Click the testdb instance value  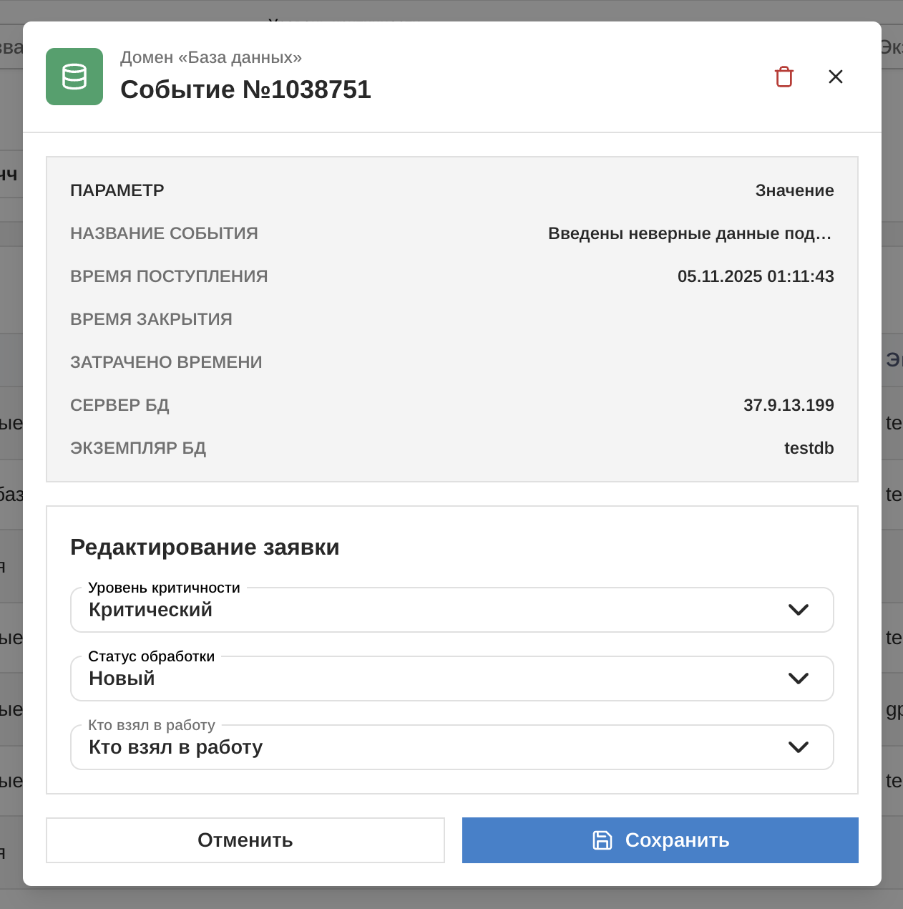coord(809,448)
